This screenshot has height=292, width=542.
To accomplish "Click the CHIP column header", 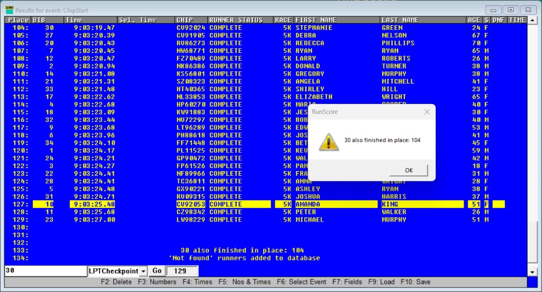I will click(x=191, y=20).
